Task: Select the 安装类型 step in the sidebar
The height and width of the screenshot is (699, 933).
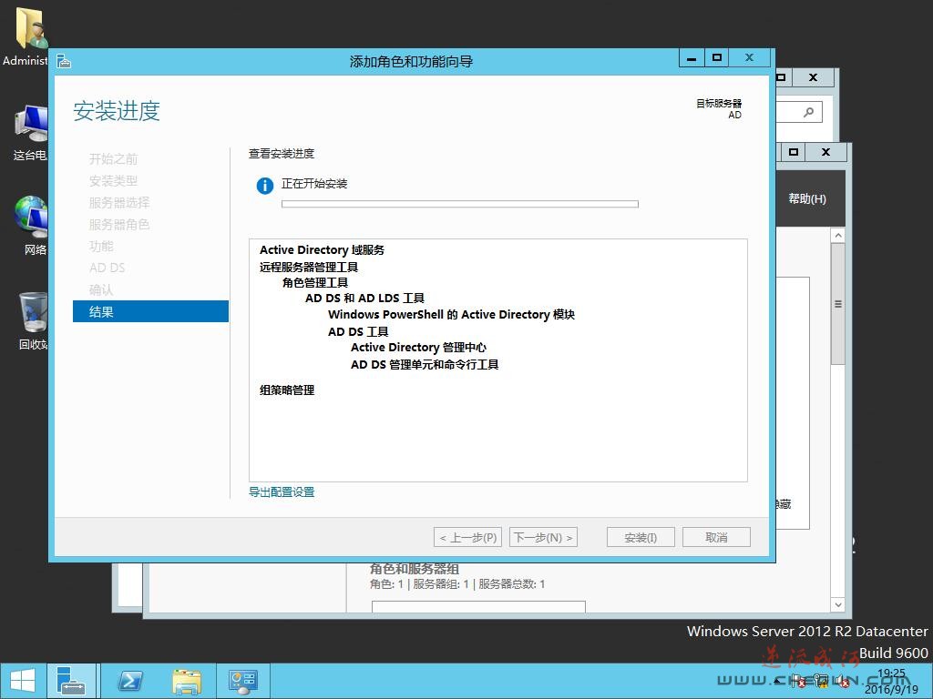Action: pos(113,181)
